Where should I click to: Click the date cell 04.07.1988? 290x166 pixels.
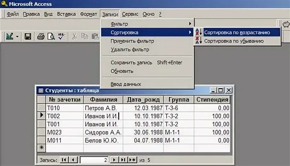[143, 140]
